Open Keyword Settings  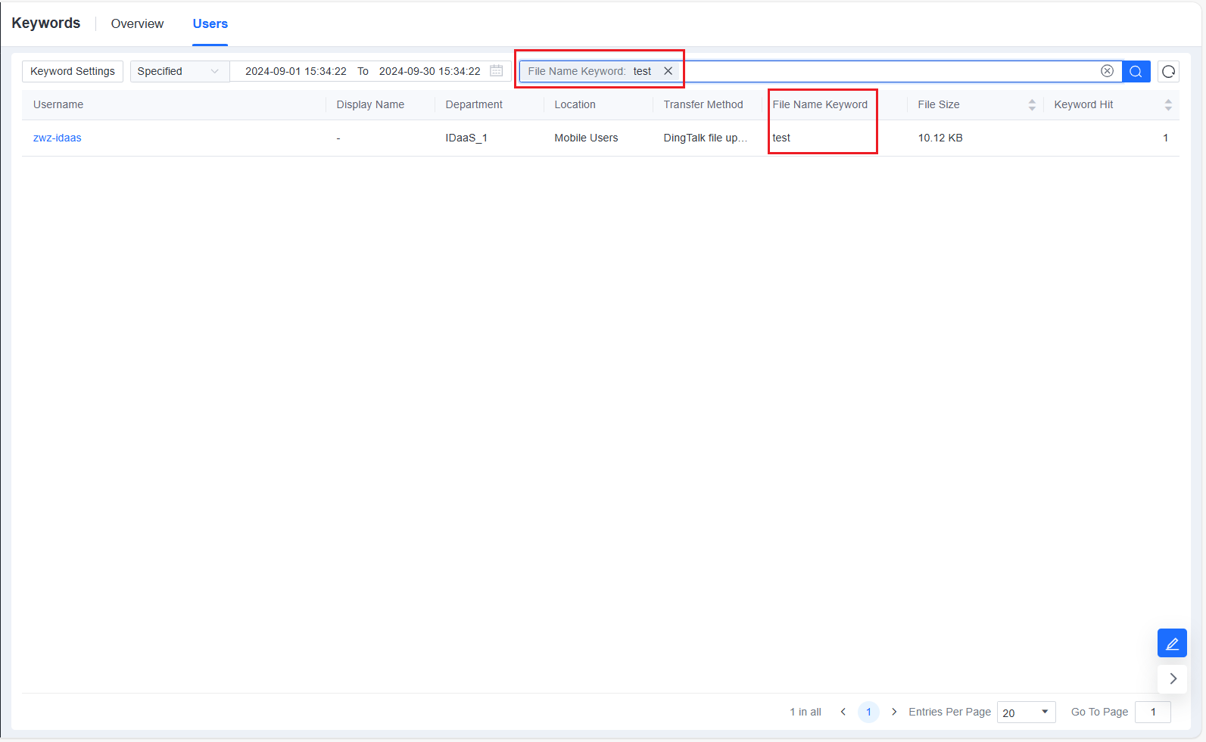tap(73, 71)
